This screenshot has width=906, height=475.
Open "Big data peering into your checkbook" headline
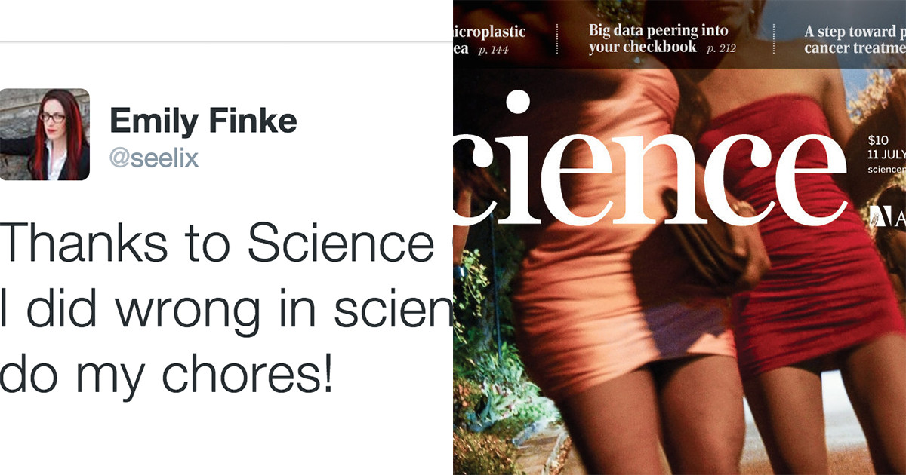pyautogui.click(x=658, y=38)
